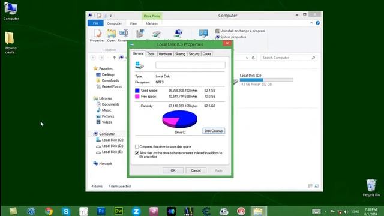Select Local Disk (C:) in navigation pane

click(x=110, y=140)
